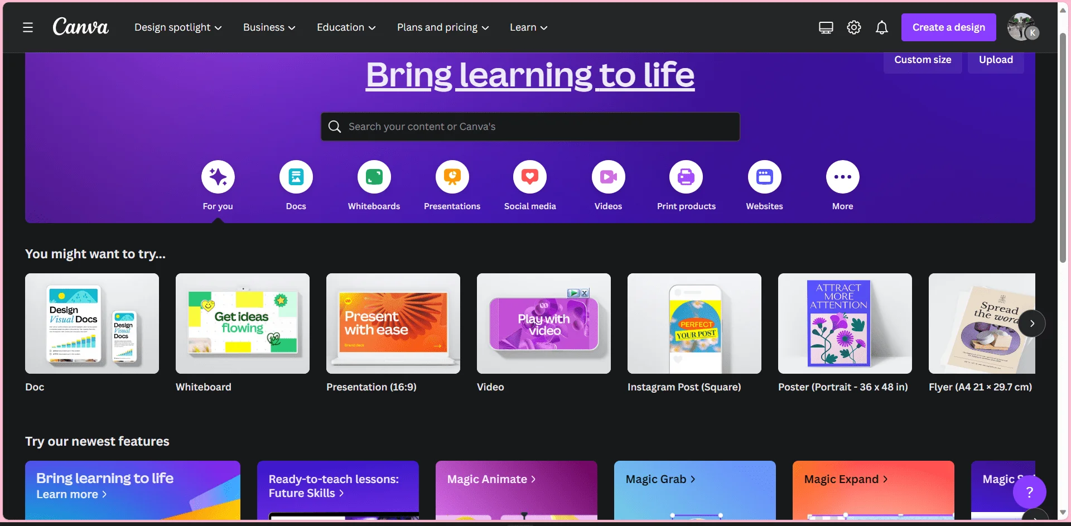Select the Websites category icon
1071x526 pixels.
click(x=764, y=177)
